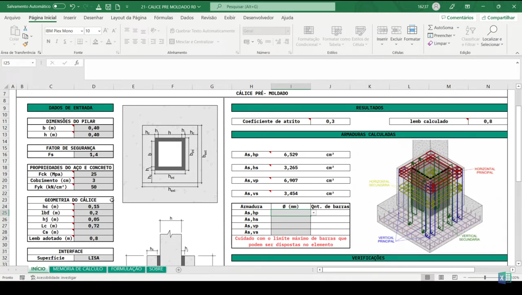The width and height of the screenshot is (522, 295).
Task: Open the Comentários button
Action: [458, 18]
